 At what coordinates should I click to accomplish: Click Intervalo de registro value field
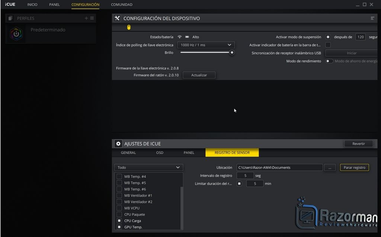pos(245,176)
